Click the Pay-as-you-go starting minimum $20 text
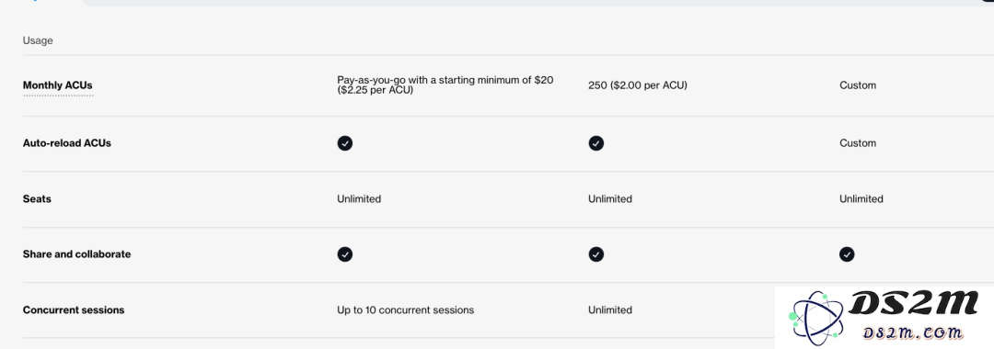The height and width of the screenshot is (349, 994). (x=445, y=85)
